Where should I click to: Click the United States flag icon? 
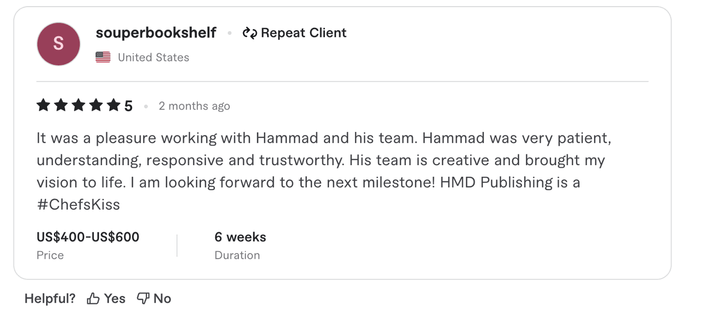pyautogui.click(x=103, y=57)
